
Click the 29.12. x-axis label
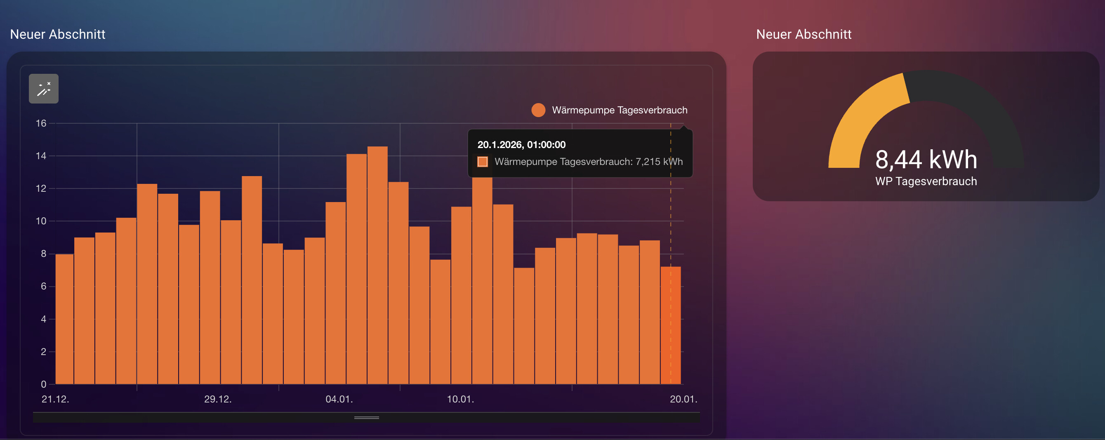pyautogui.click(x=218, y=399)
